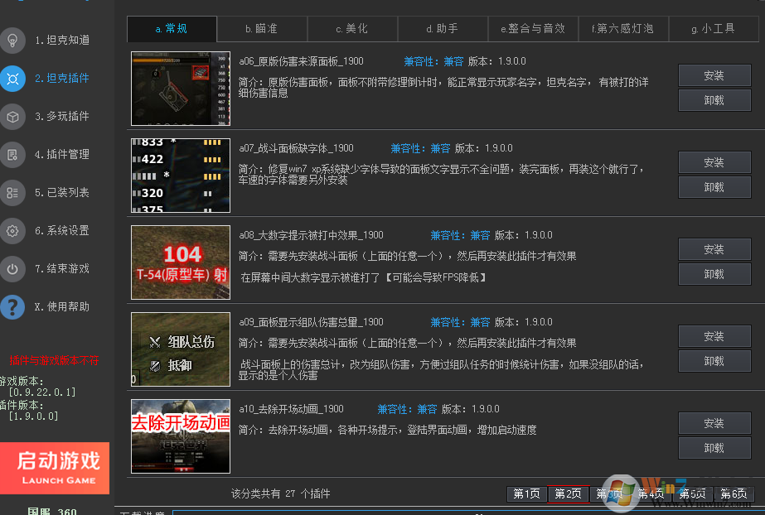The width and height of the screenshot is (765, 515).
Task: Switch to the "g.小工具" tab
Action: click(714, 28)
